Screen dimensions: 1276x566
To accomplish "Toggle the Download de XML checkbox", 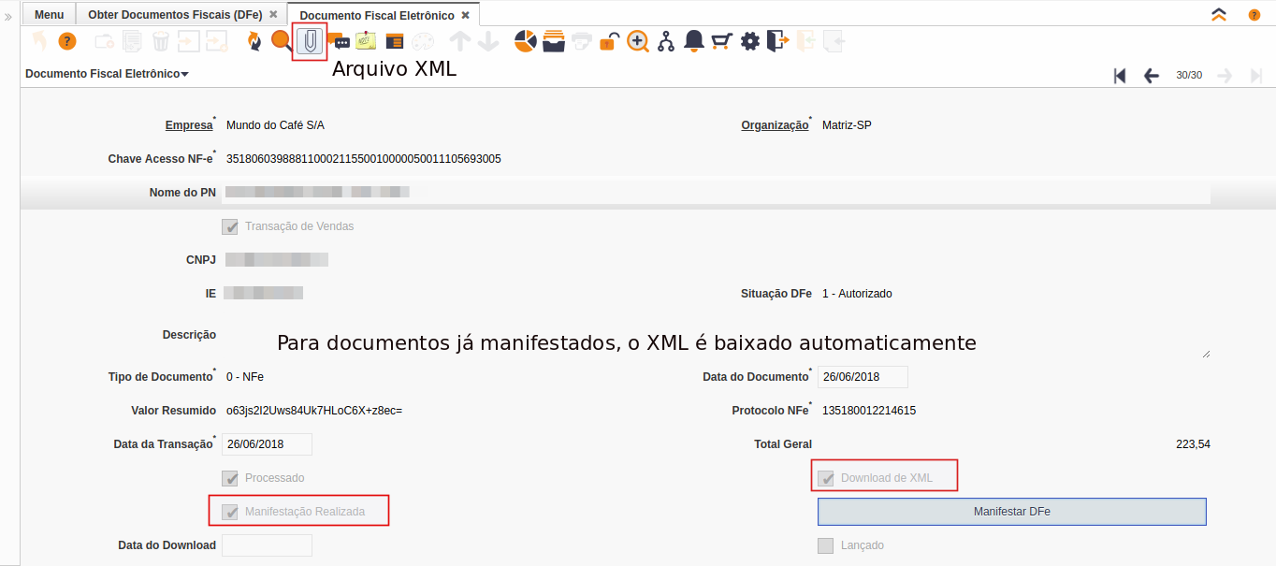I will (826, 478).
